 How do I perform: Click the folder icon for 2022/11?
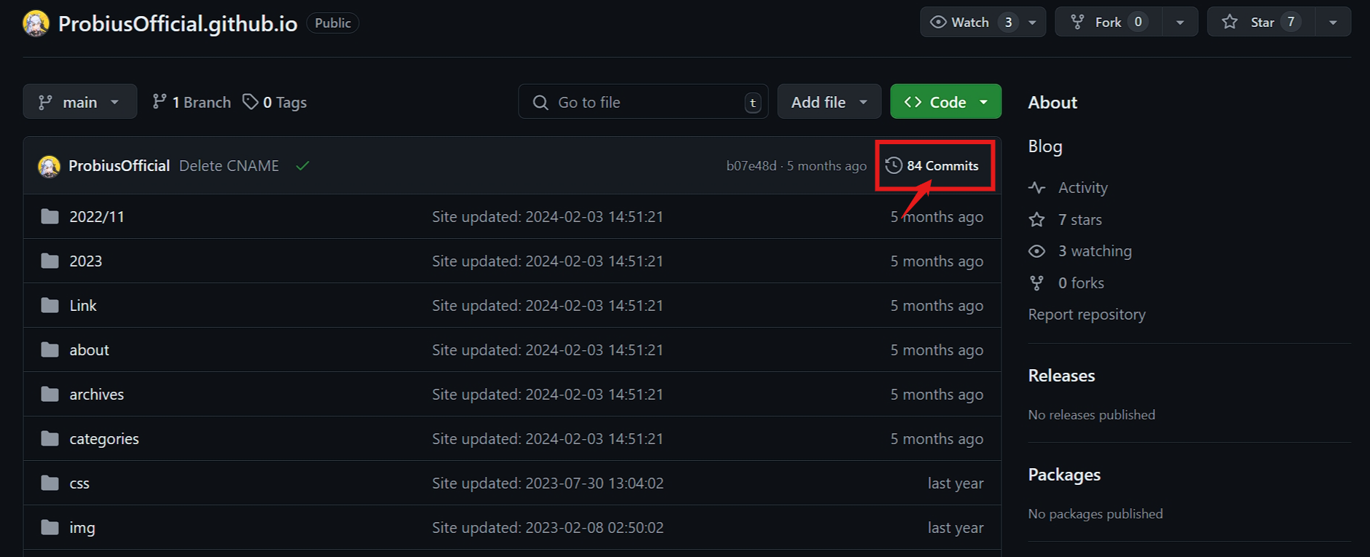[50, 216]
